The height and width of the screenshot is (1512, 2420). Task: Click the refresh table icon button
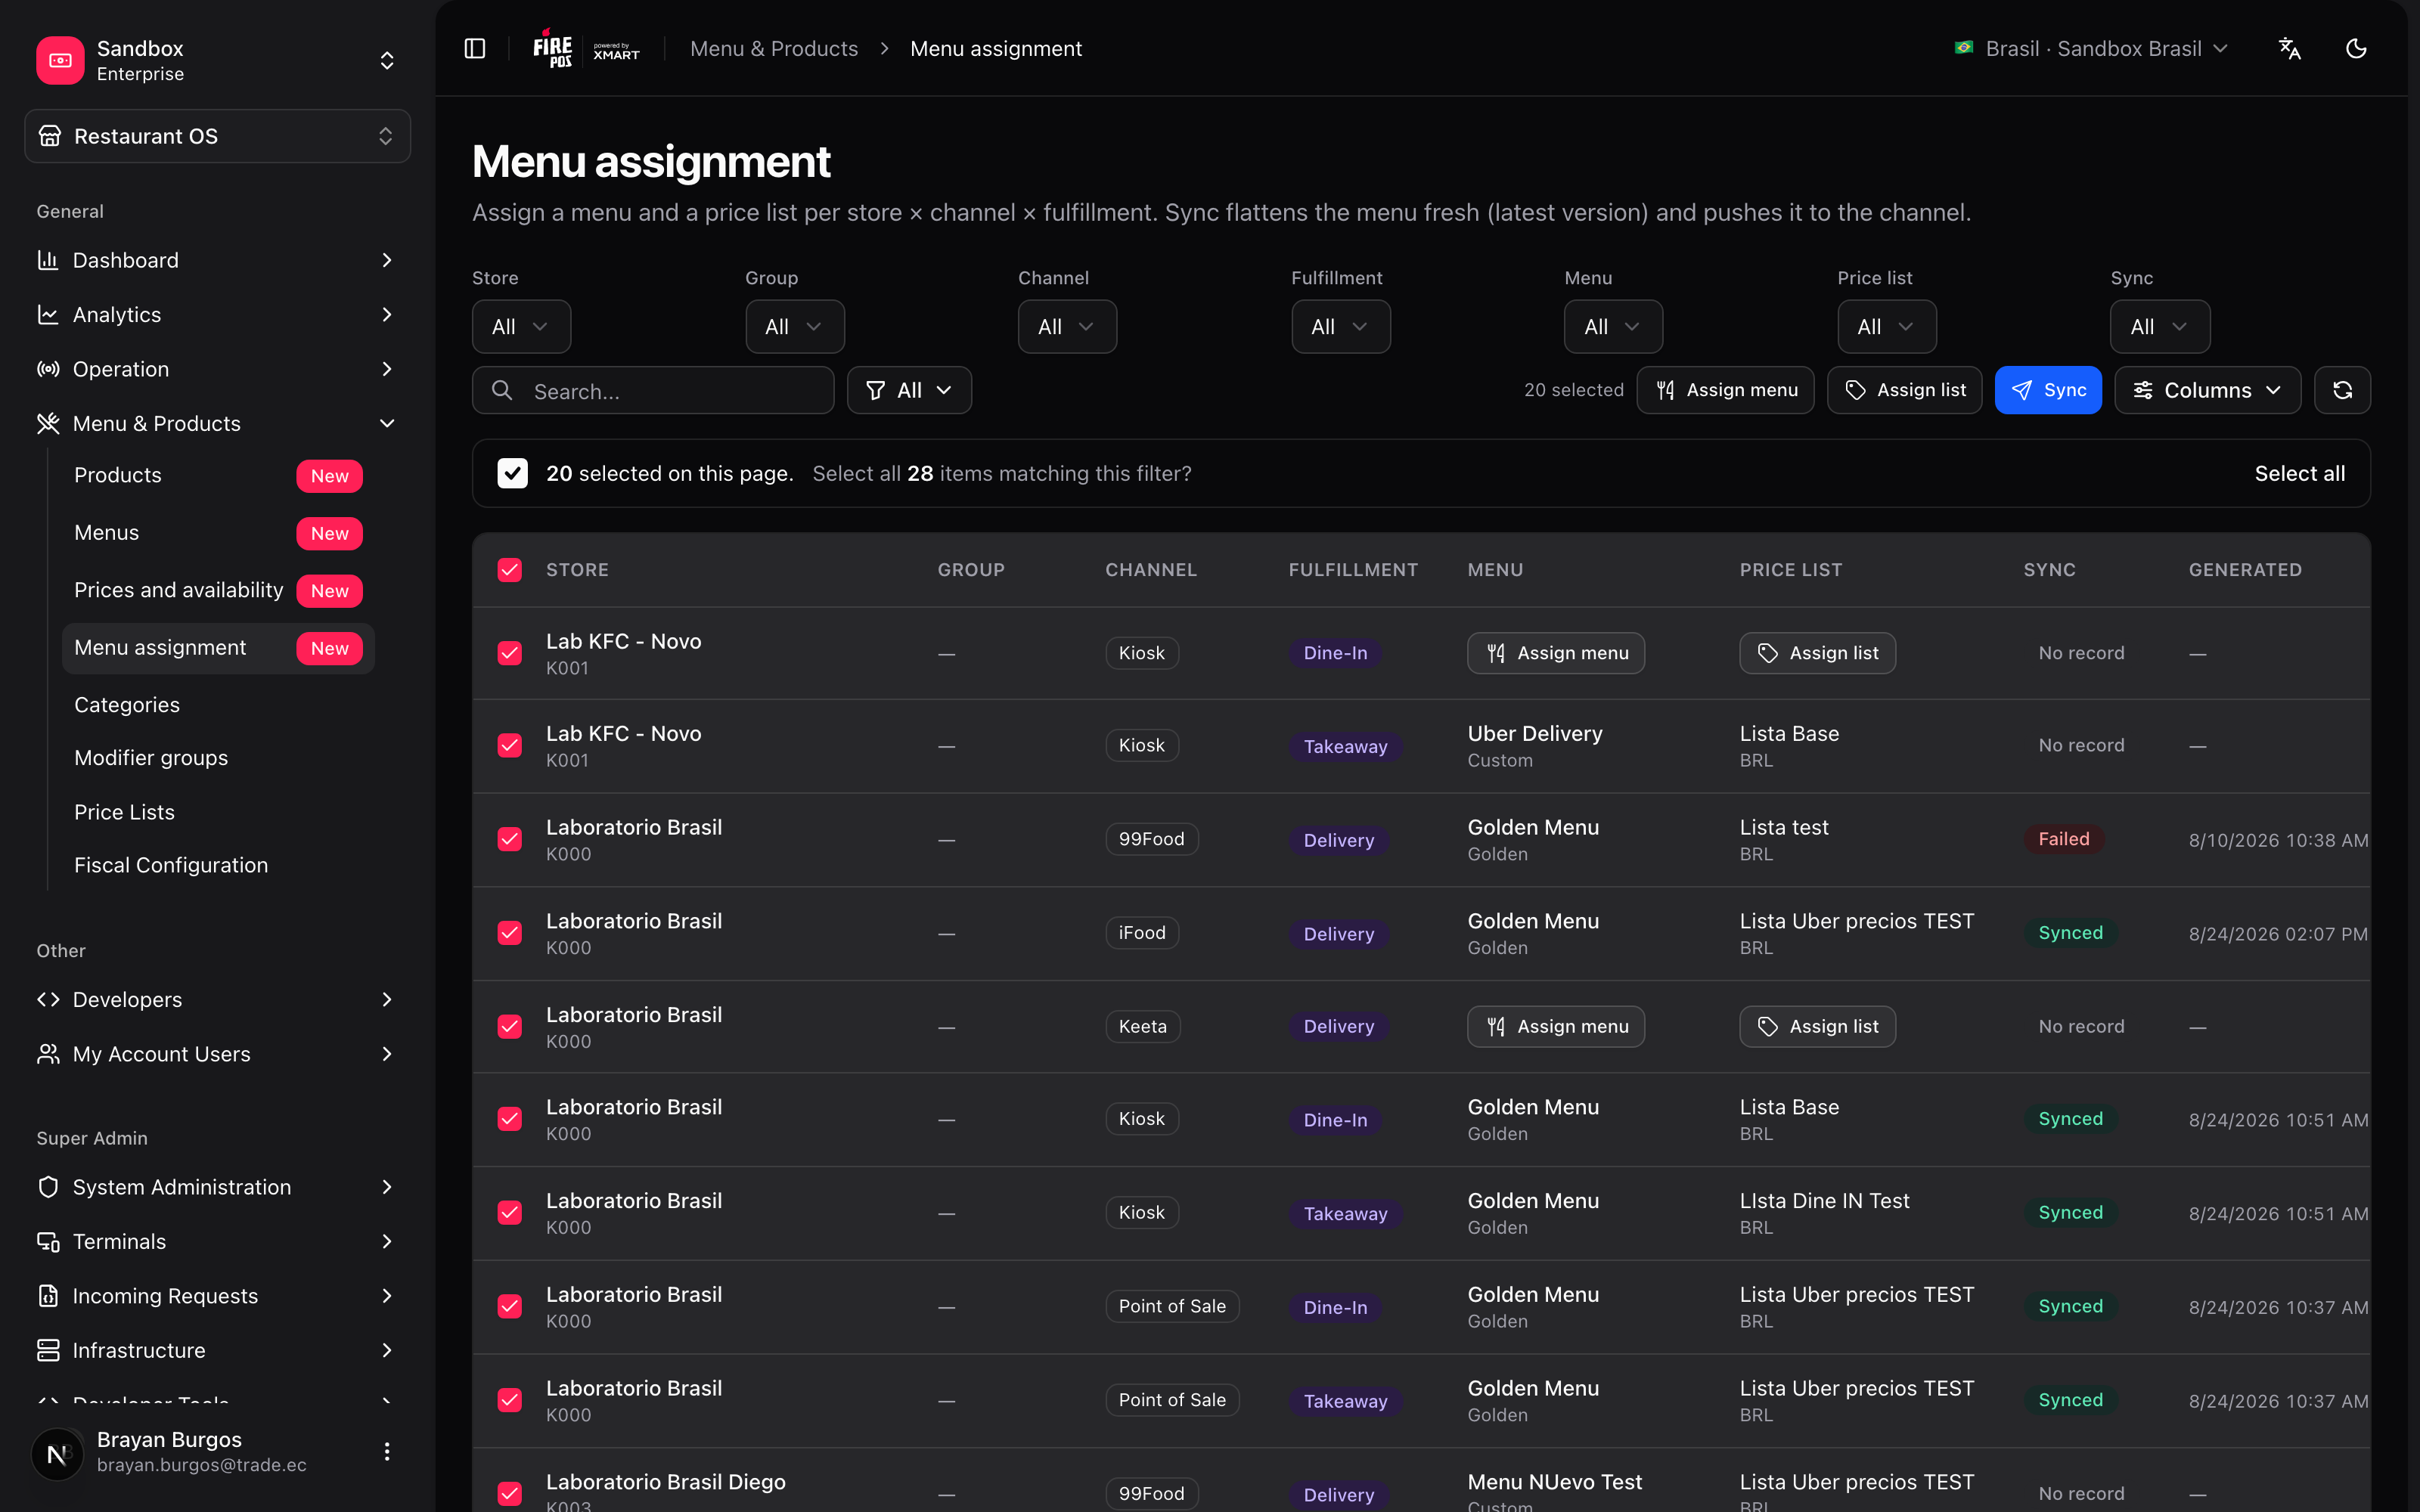(x=2343, y=390)
